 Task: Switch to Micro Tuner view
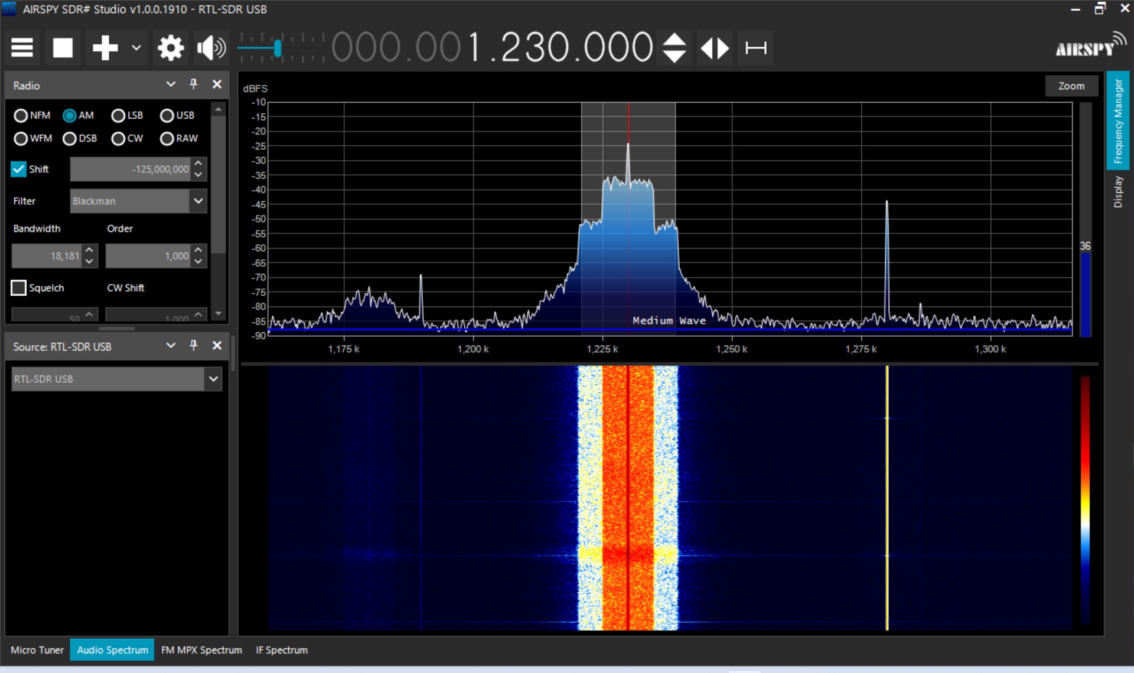[x=37, y=649]
